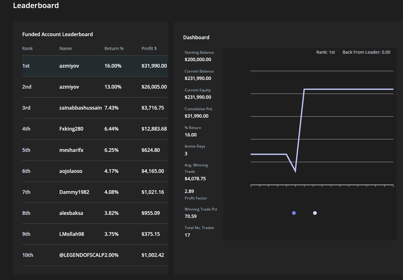Image resolution: width=403 pixels, height=280 pixels.
Task: Select the 2nd place azmiyov row name
Action: pyautogui.click(x=69, y=87)
